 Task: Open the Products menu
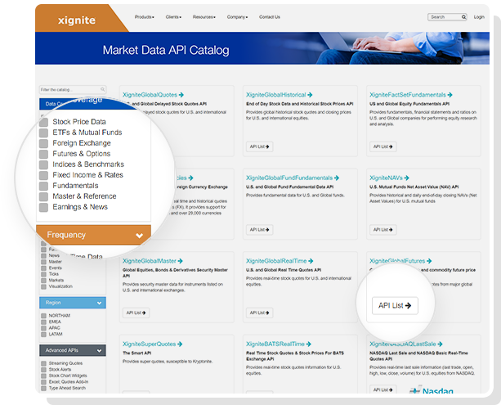pyautogui.click(x=144, y=17)
